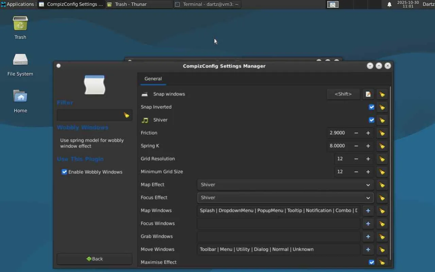Reset Map Windows match to default
This screenshot has height=272, width=435.
click(382, 210)
